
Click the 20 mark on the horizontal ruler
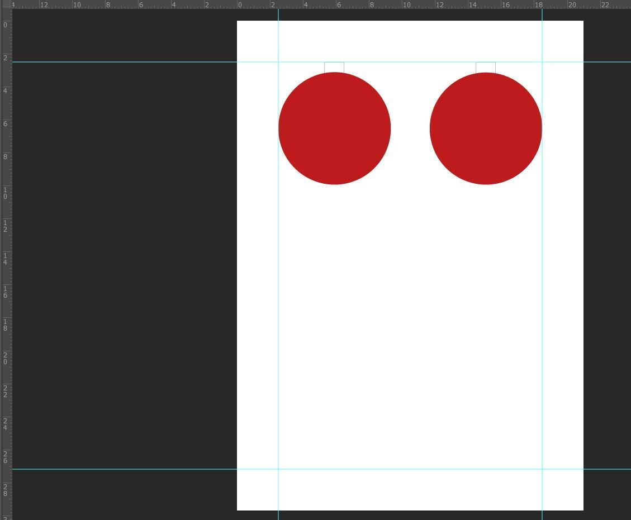(x=572, y=5)
